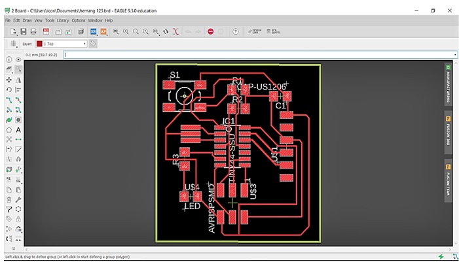Select the Group selection tool
Viewport: 459px width, 266px height.
[x=18, y=69]
